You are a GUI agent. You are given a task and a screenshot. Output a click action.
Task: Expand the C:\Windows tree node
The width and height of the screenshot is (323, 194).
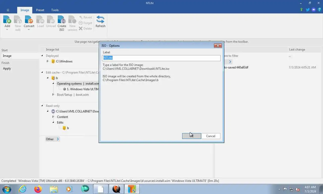pyautogui.click(x=47, y=61)
